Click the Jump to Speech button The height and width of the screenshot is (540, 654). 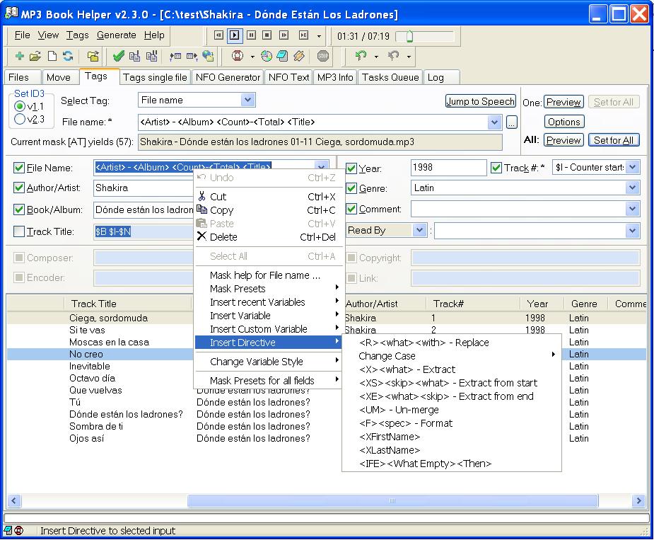(481, 101)
